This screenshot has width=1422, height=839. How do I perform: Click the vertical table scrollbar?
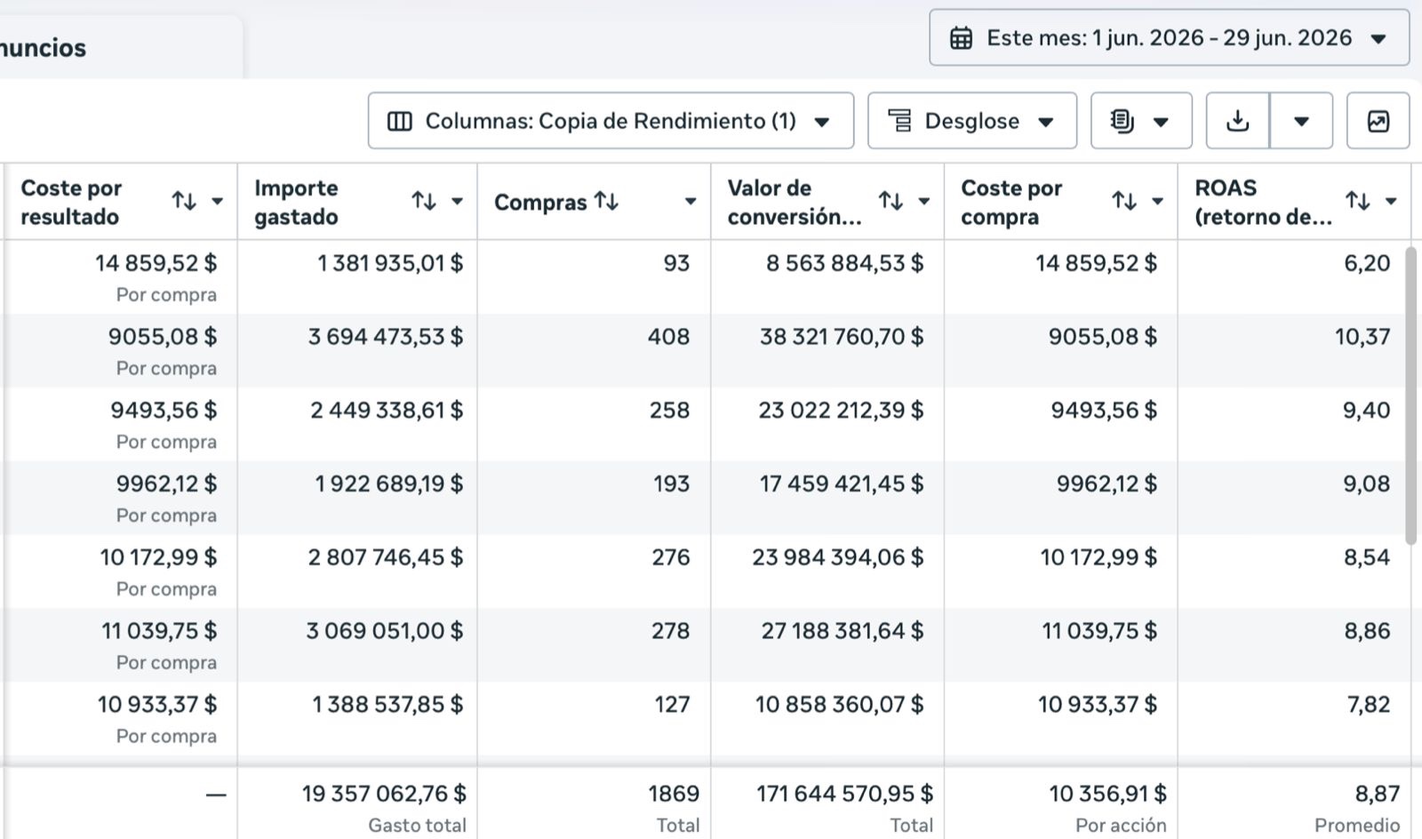pos(1410,396)
